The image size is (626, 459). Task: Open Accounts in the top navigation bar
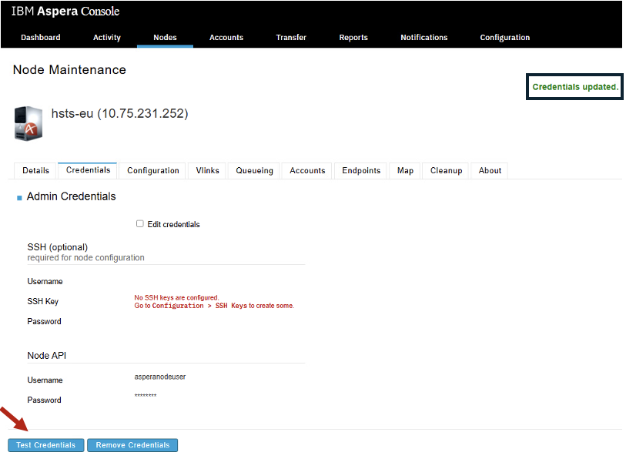click(x=226, y=37)
